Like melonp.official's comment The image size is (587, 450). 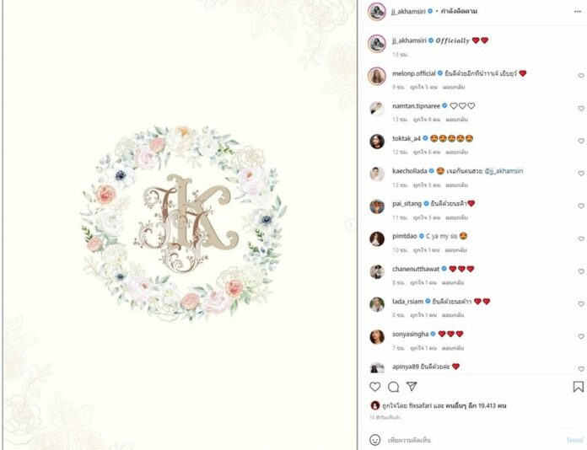(581, 76)
